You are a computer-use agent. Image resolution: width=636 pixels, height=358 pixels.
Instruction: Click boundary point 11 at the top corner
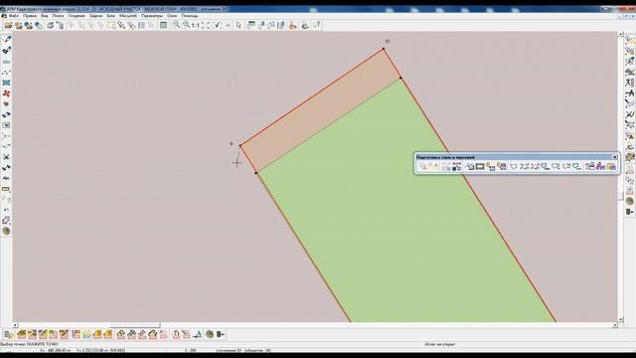tap(384, 49)
